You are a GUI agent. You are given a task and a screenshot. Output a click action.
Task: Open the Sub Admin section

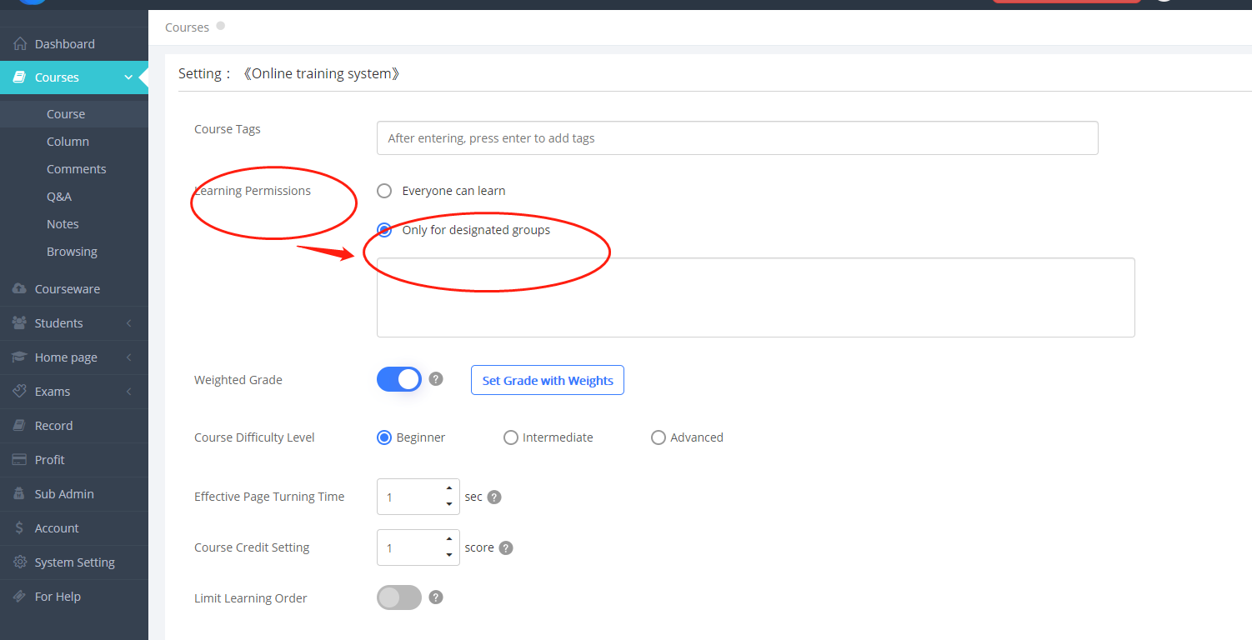(73, 494)
